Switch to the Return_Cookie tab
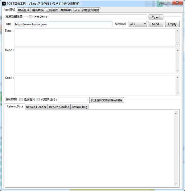The image size is (185, 191). pos(59,107)
